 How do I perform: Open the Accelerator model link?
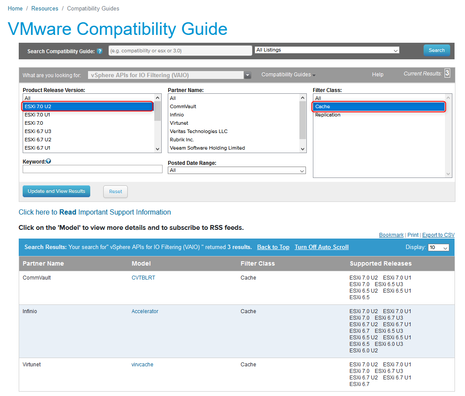(x=145, y=311)
